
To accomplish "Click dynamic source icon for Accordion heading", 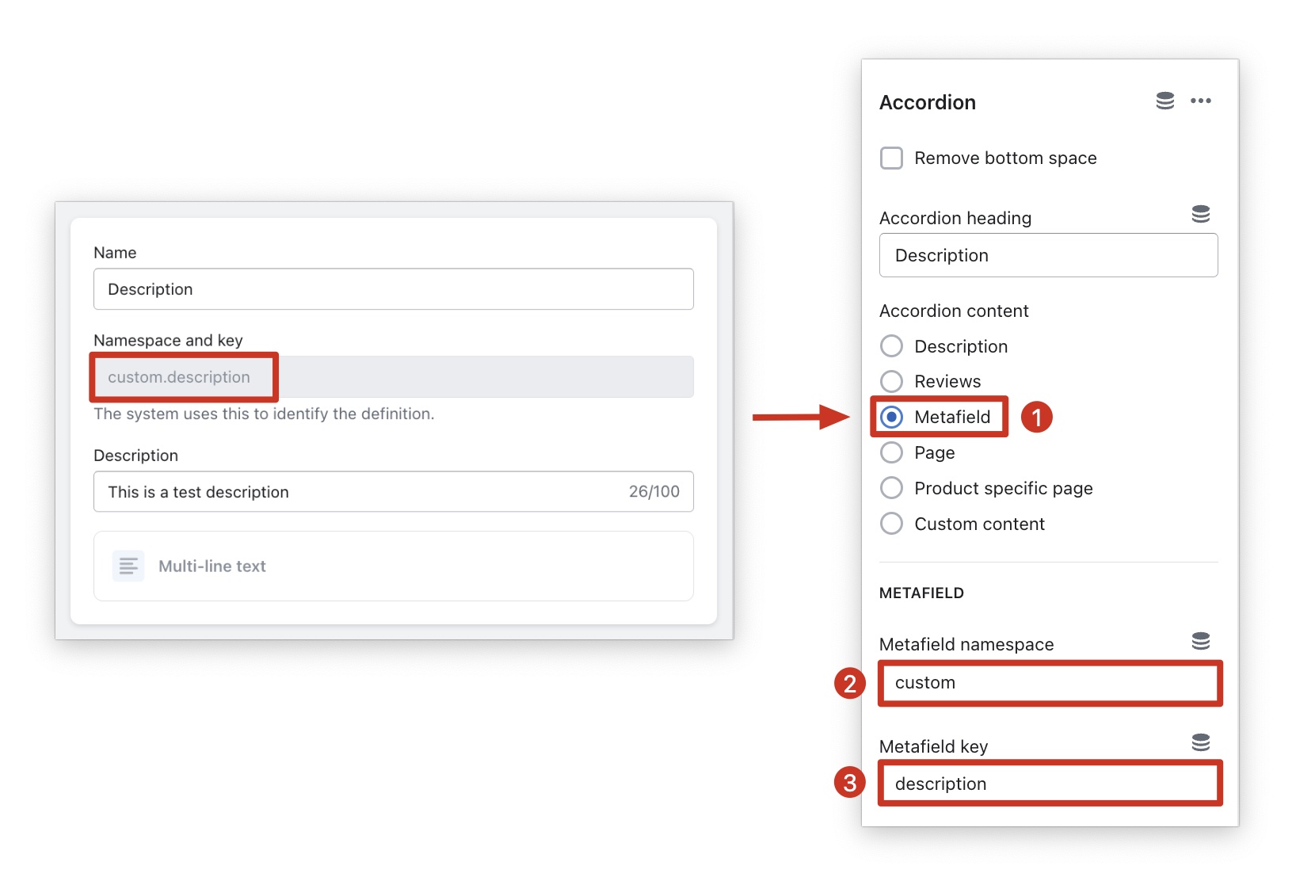I will click(1200, 214).
